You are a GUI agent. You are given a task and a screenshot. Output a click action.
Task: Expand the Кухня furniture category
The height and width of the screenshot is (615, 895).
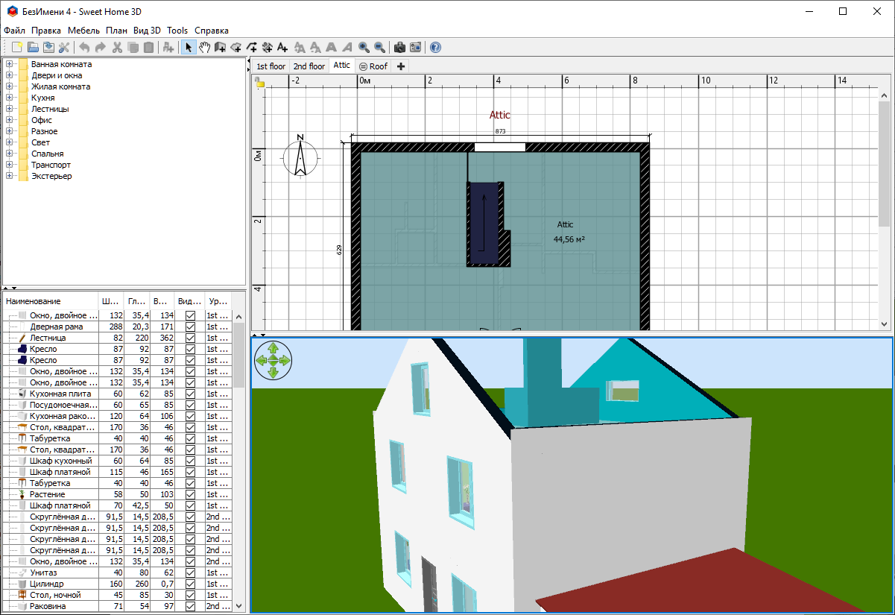[10, 98]
